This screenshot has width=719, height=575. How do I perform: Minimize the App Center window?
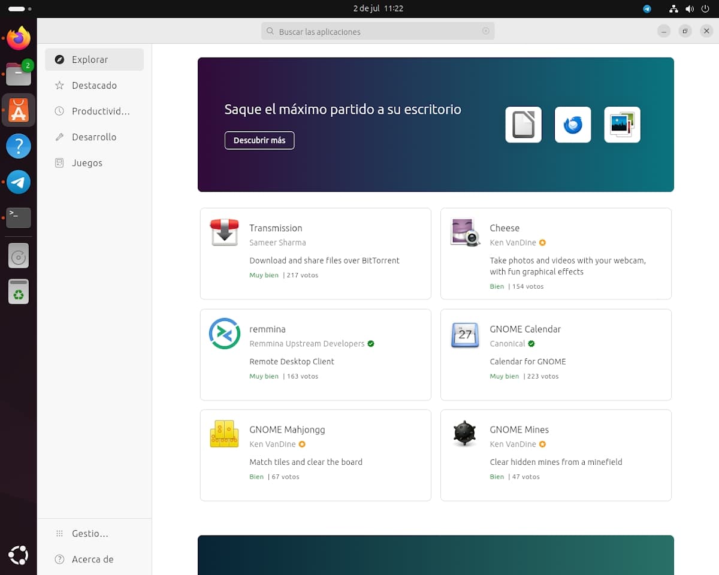coord(663,31)
